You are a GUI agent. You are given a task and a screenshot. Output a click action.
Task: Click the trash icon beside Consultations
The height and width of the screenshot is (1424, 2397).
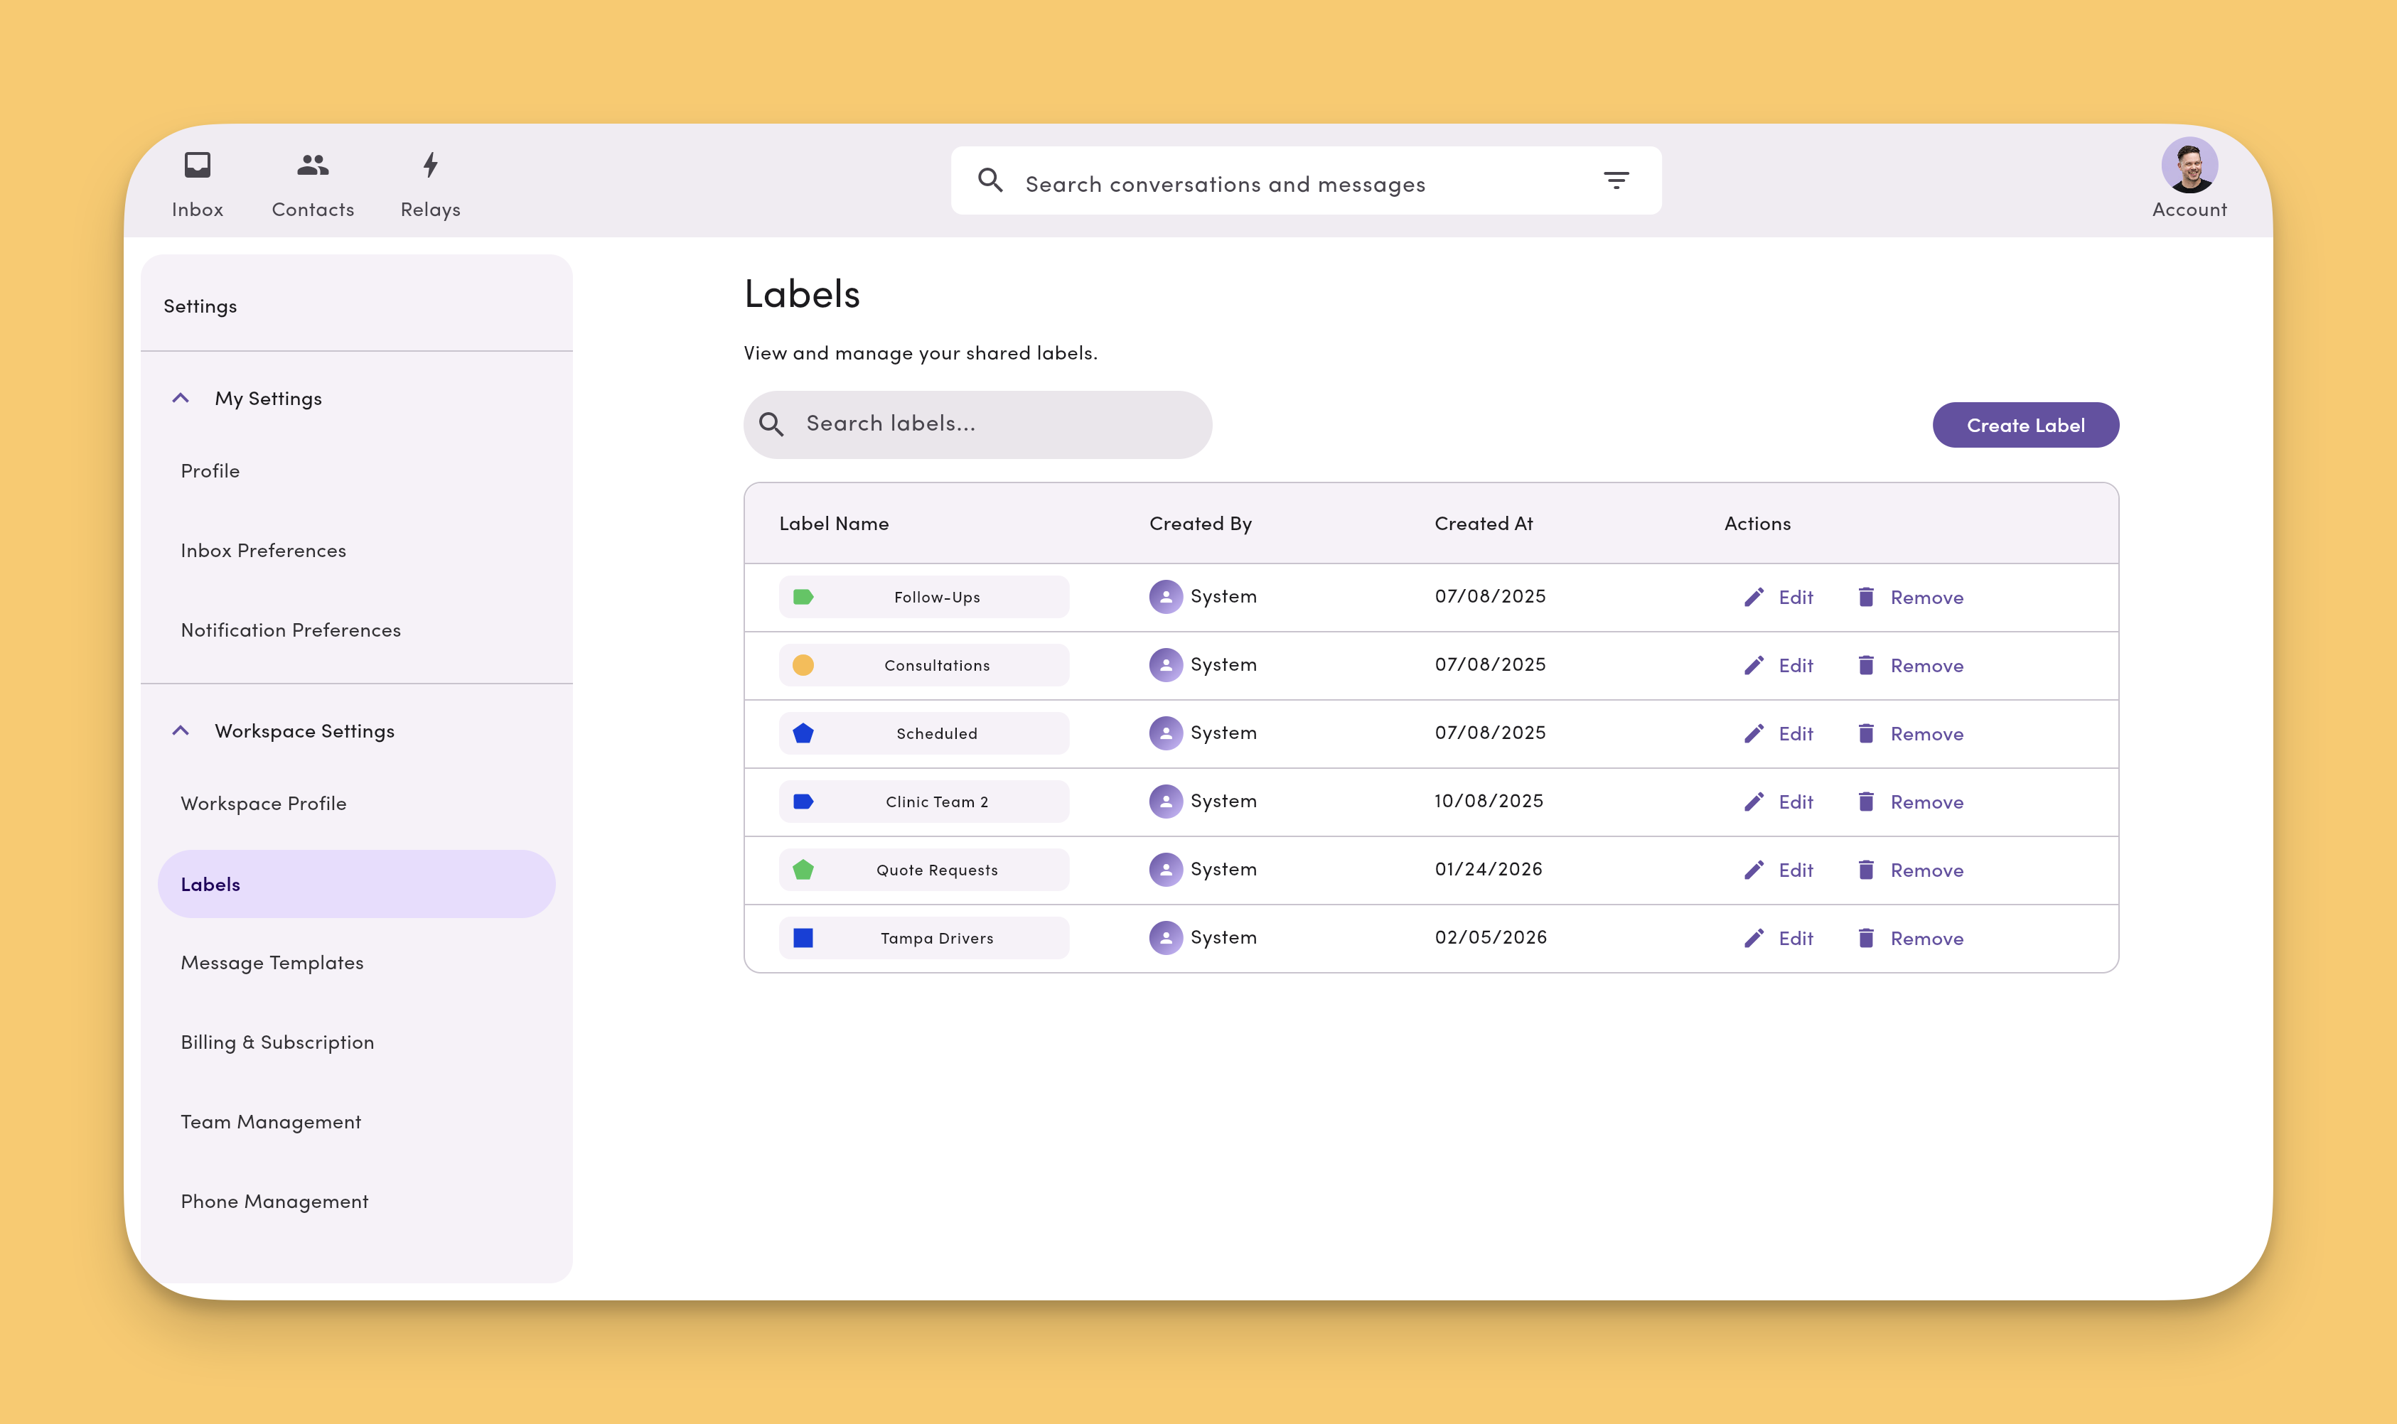coord(1866,664)
